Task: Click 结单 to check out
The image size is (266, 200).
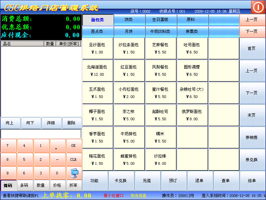Action: 252,181
